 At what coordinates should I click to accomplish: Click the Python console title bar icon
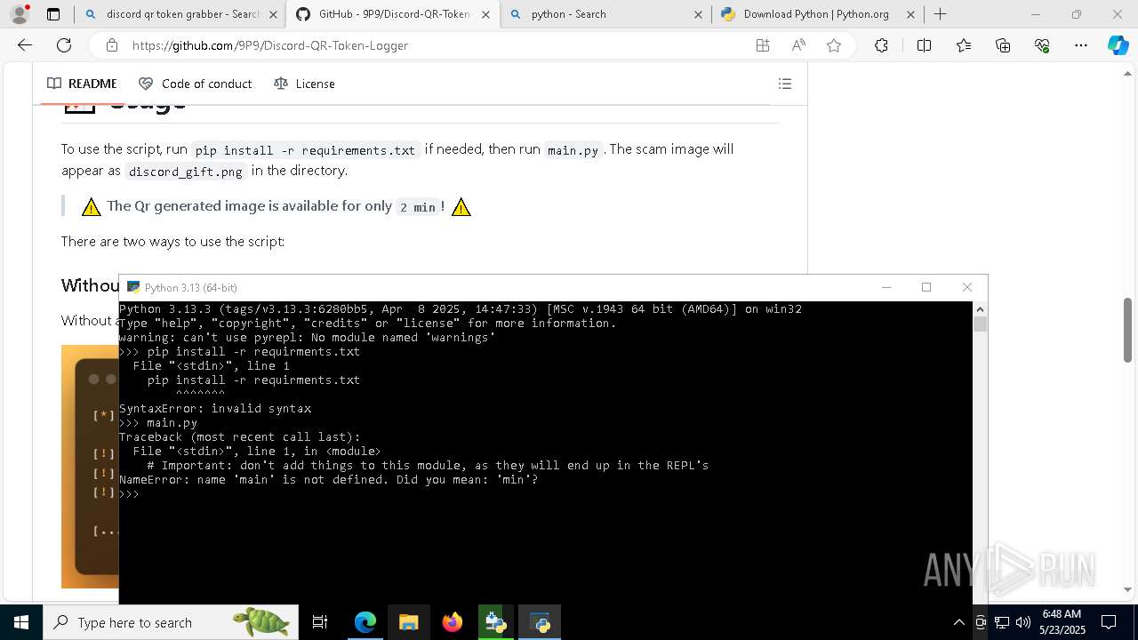[x=133, y=287]
